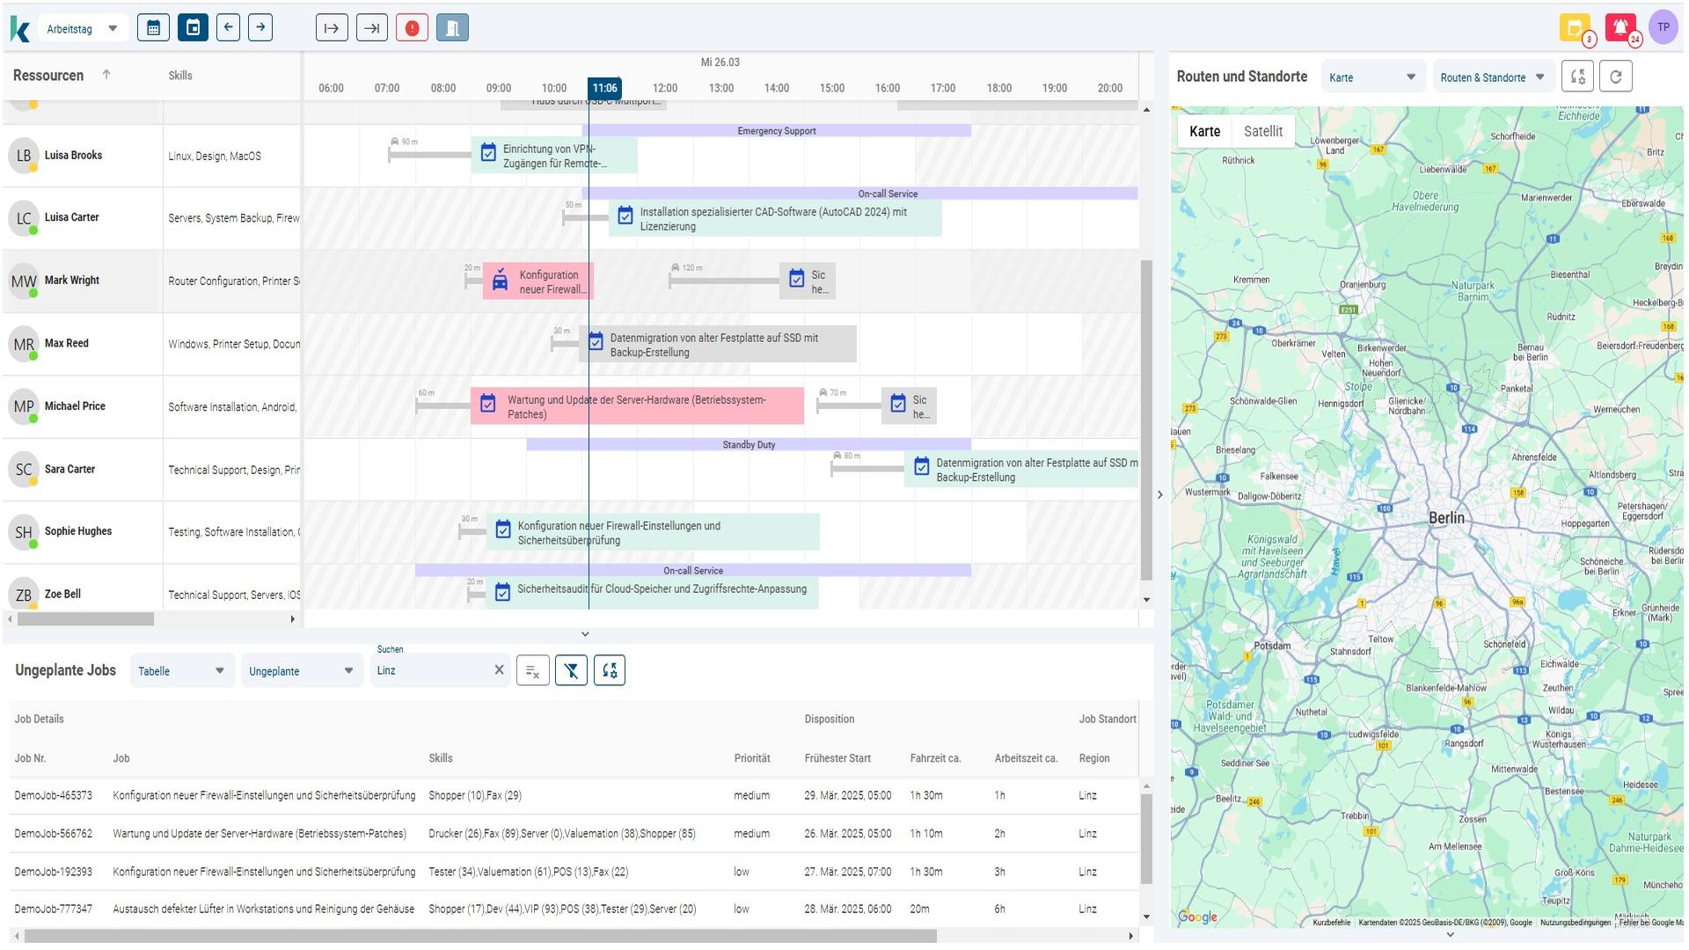Click the Suchen input field with Linz
The height and width of the screenshot is (950, 1689).
click(x=431, y=671)
